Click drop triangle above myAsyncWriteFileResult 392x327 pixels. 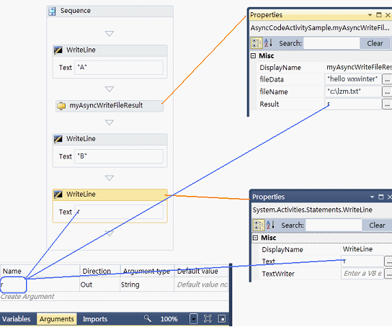110,89
